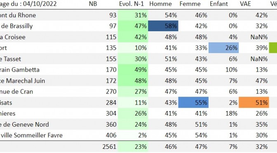Image resolution: width=277 pixels, height=153 pixels.
Task: Click the orange 51% VAE cell
Action: coord(254,102)
